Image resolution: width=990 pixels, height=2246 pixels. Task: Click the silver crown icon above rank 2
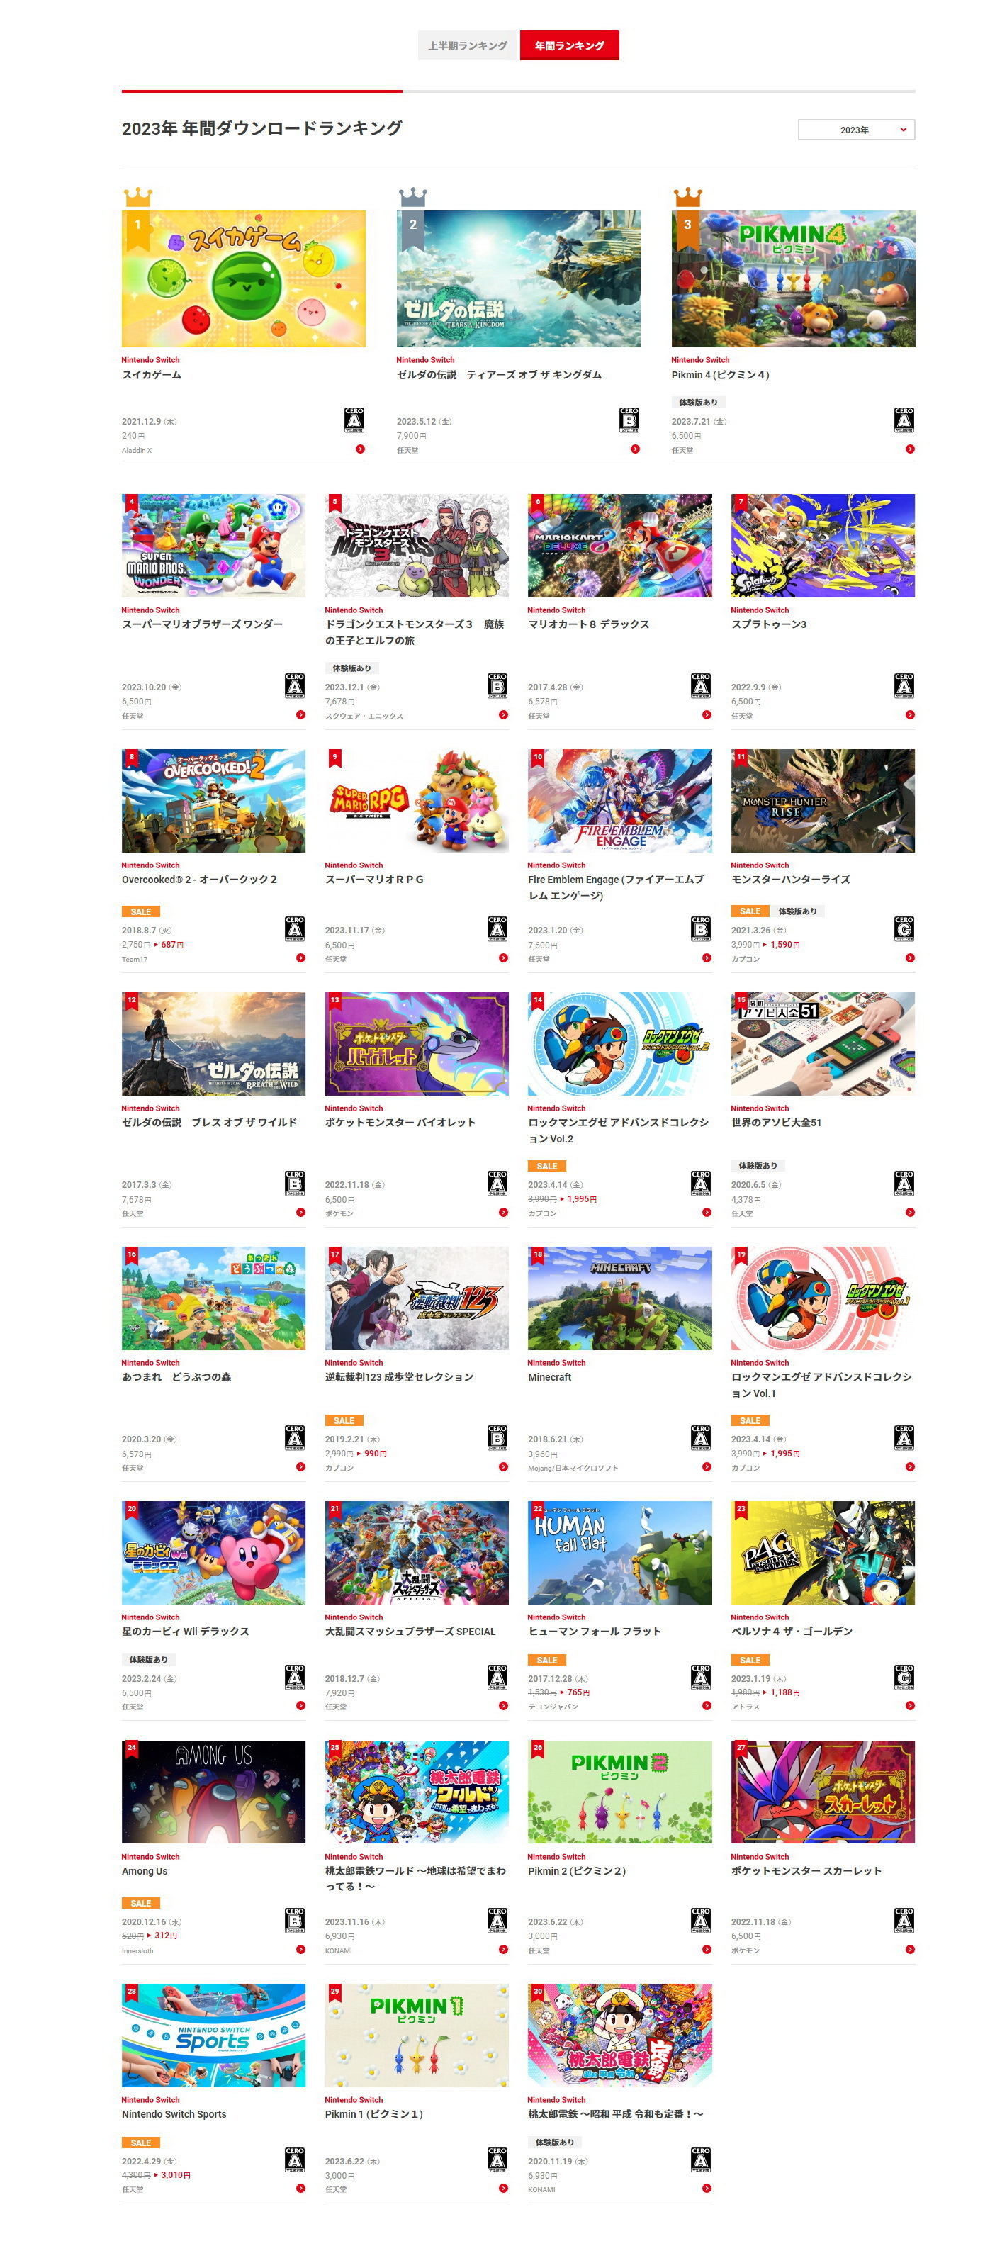click(412, 197)
